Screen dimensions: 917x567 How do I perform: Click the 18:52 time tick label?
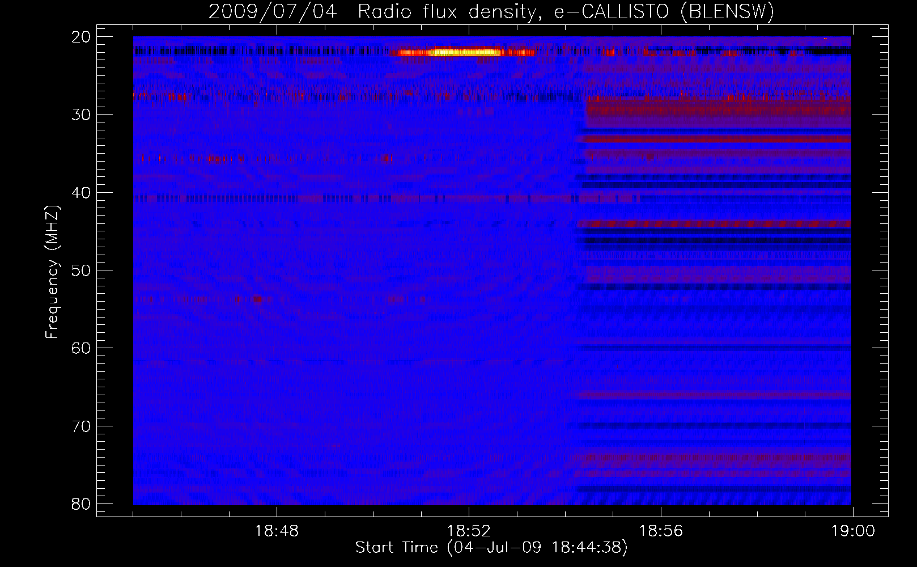[x=469, y=531]
